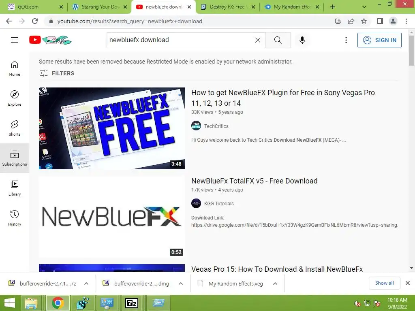The image size is (415, 311).
Task: Switch to My Random Effects tab
Action: (292, 7)
